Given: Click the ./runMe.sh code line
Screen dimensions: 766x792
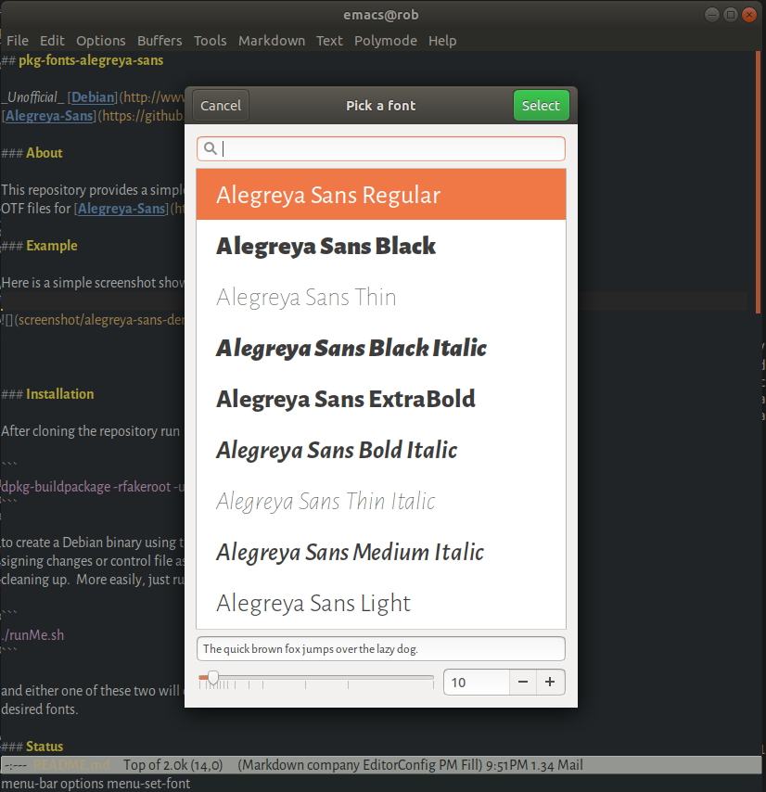Looking at the screenshot, I should [x=32, y=635].
